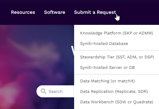Select Stewardship Tier (SST, ADM, or DSP)
This screenshot has width=159, height=109.
coord(117,57)
